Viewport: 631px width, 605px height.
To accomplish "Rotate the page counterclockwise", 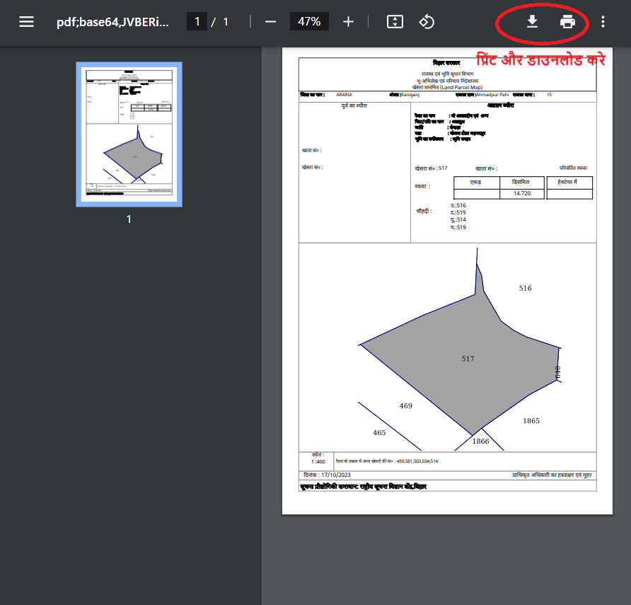I will click(x=427, y=21).
